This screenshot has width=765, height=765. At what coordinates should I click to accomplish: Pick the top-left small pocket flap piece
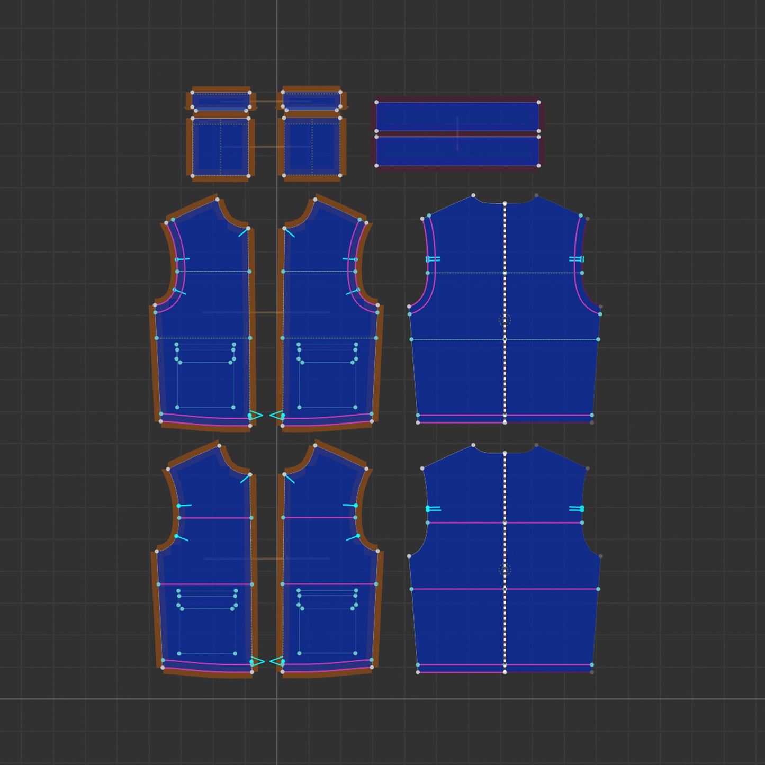pyautogui.click(x=221, y=101)
